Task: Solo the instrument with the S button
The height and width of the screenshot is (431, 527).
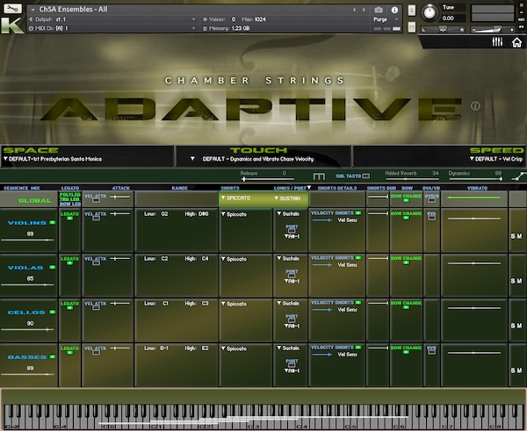Action: click(412, 11)
